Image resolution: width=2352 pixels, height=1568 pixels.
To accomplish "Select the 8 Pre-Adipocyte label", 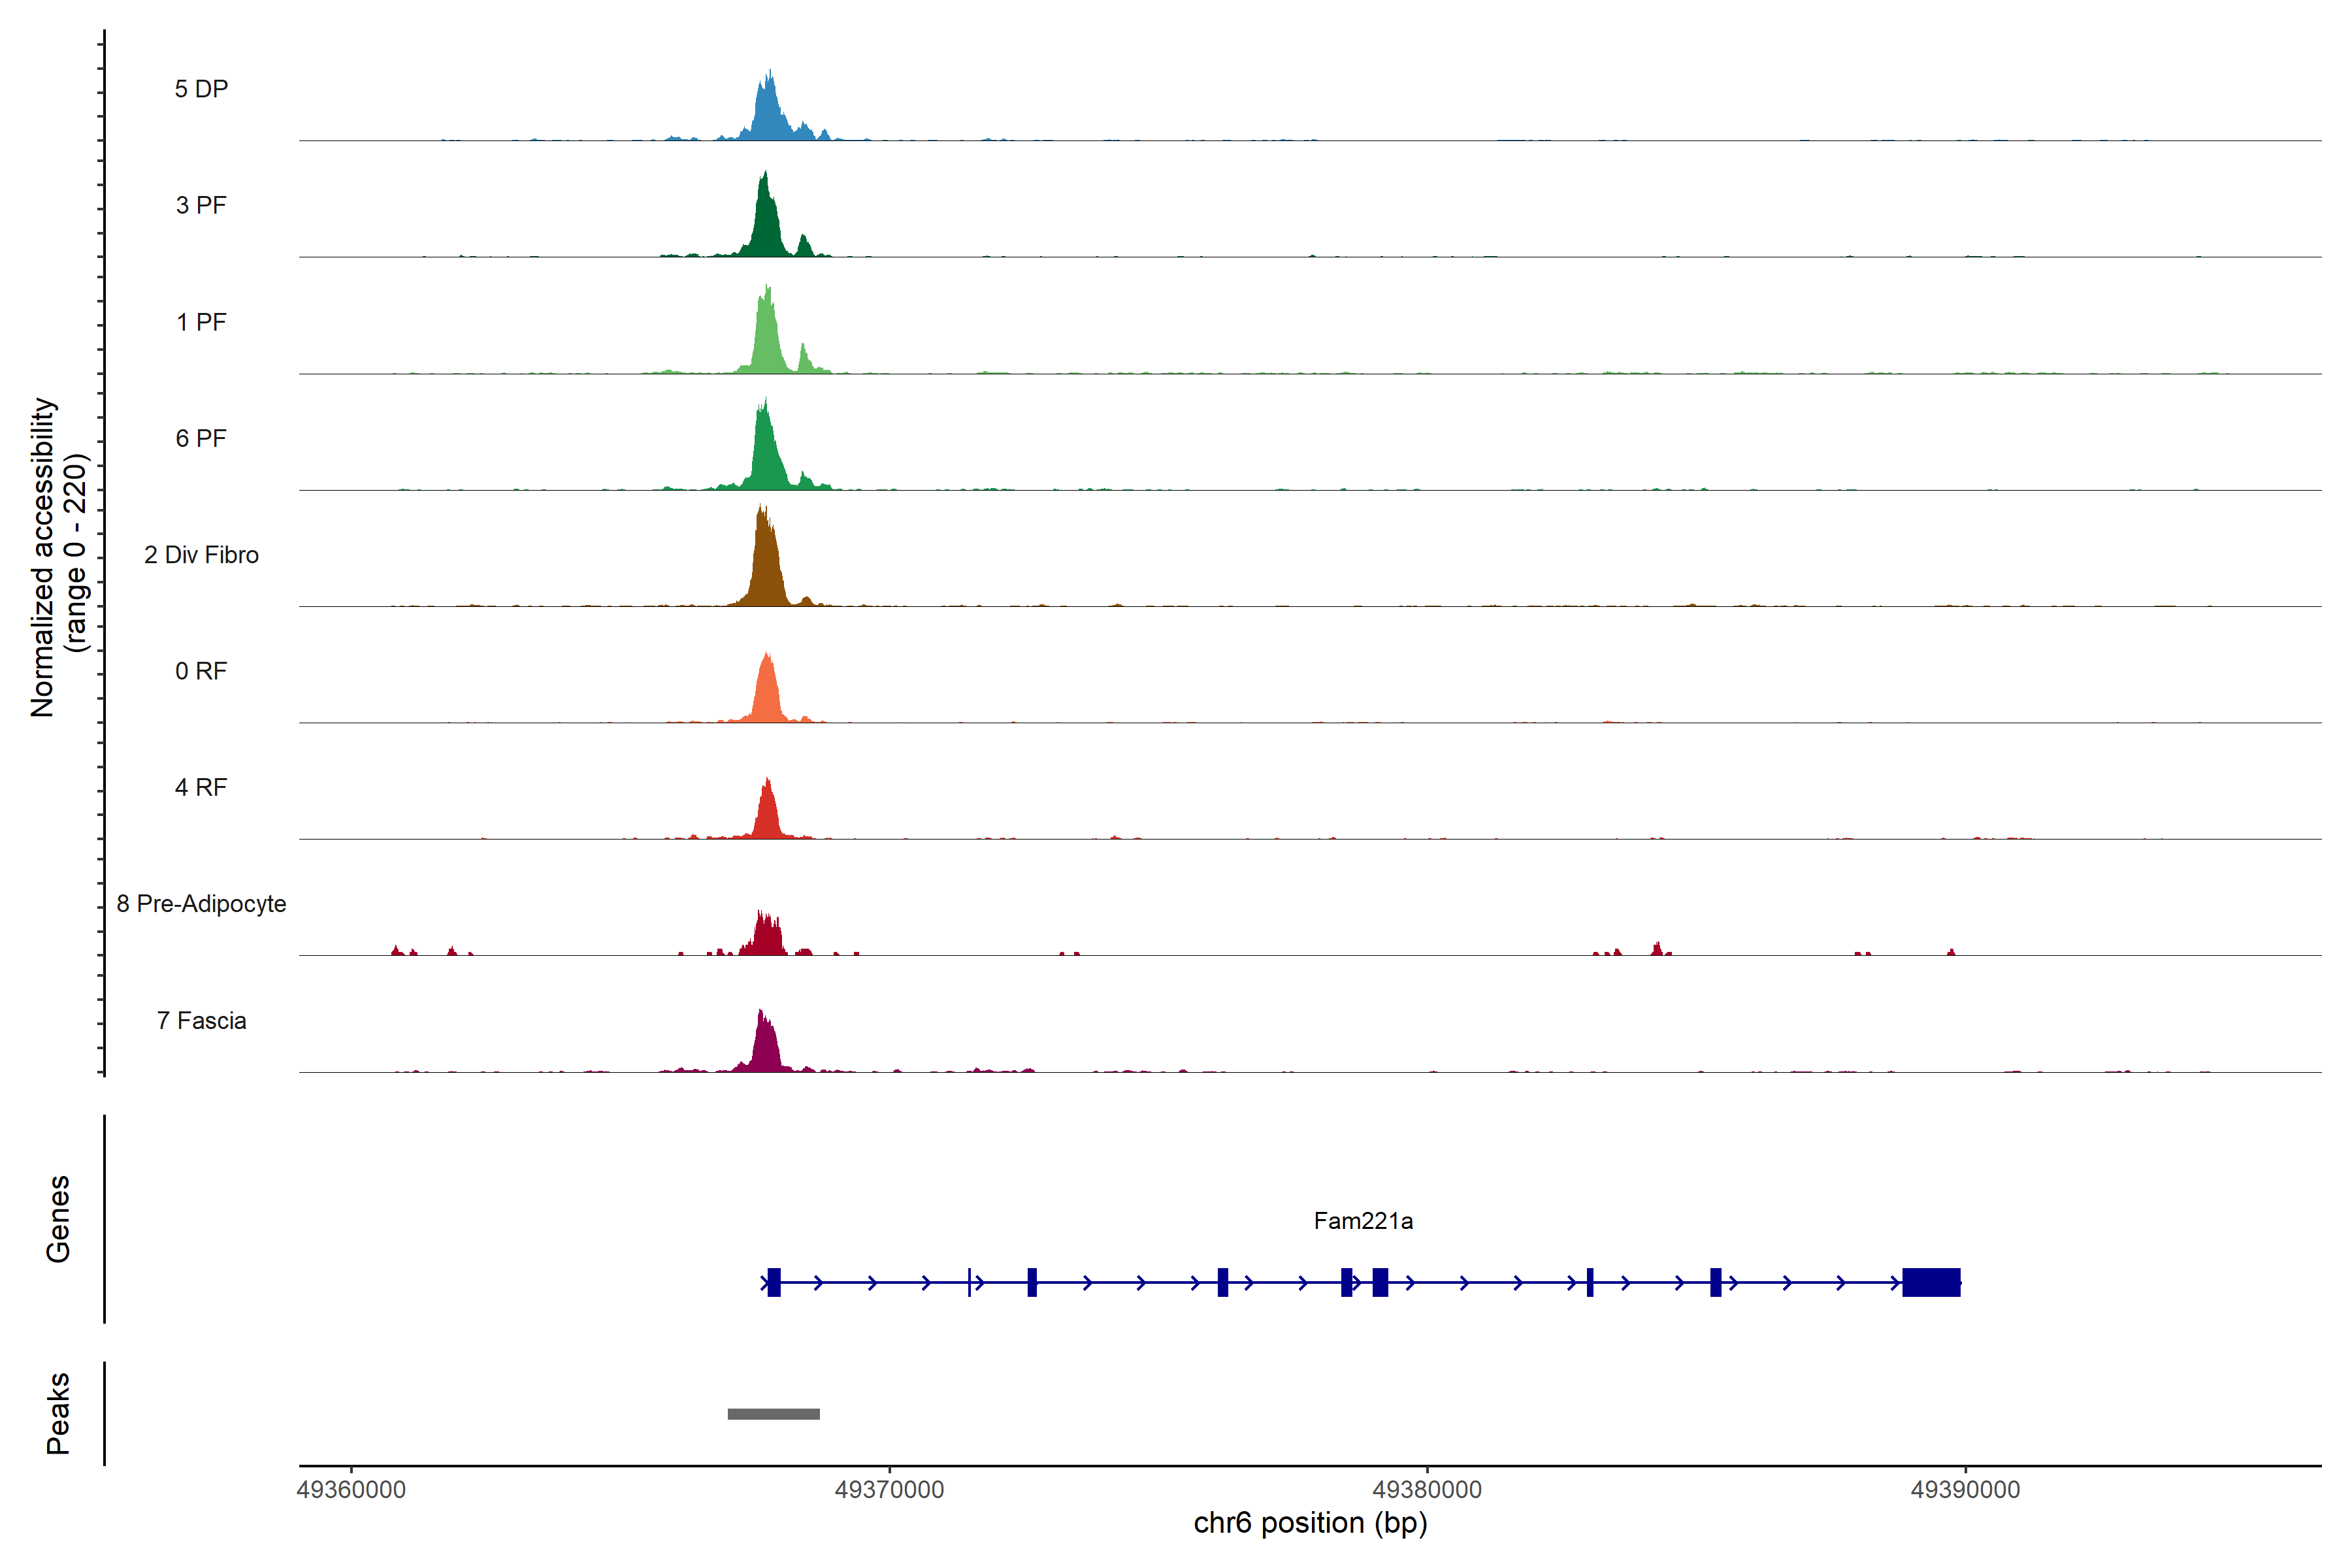I will pyautogui.click(x=201, y=904).
